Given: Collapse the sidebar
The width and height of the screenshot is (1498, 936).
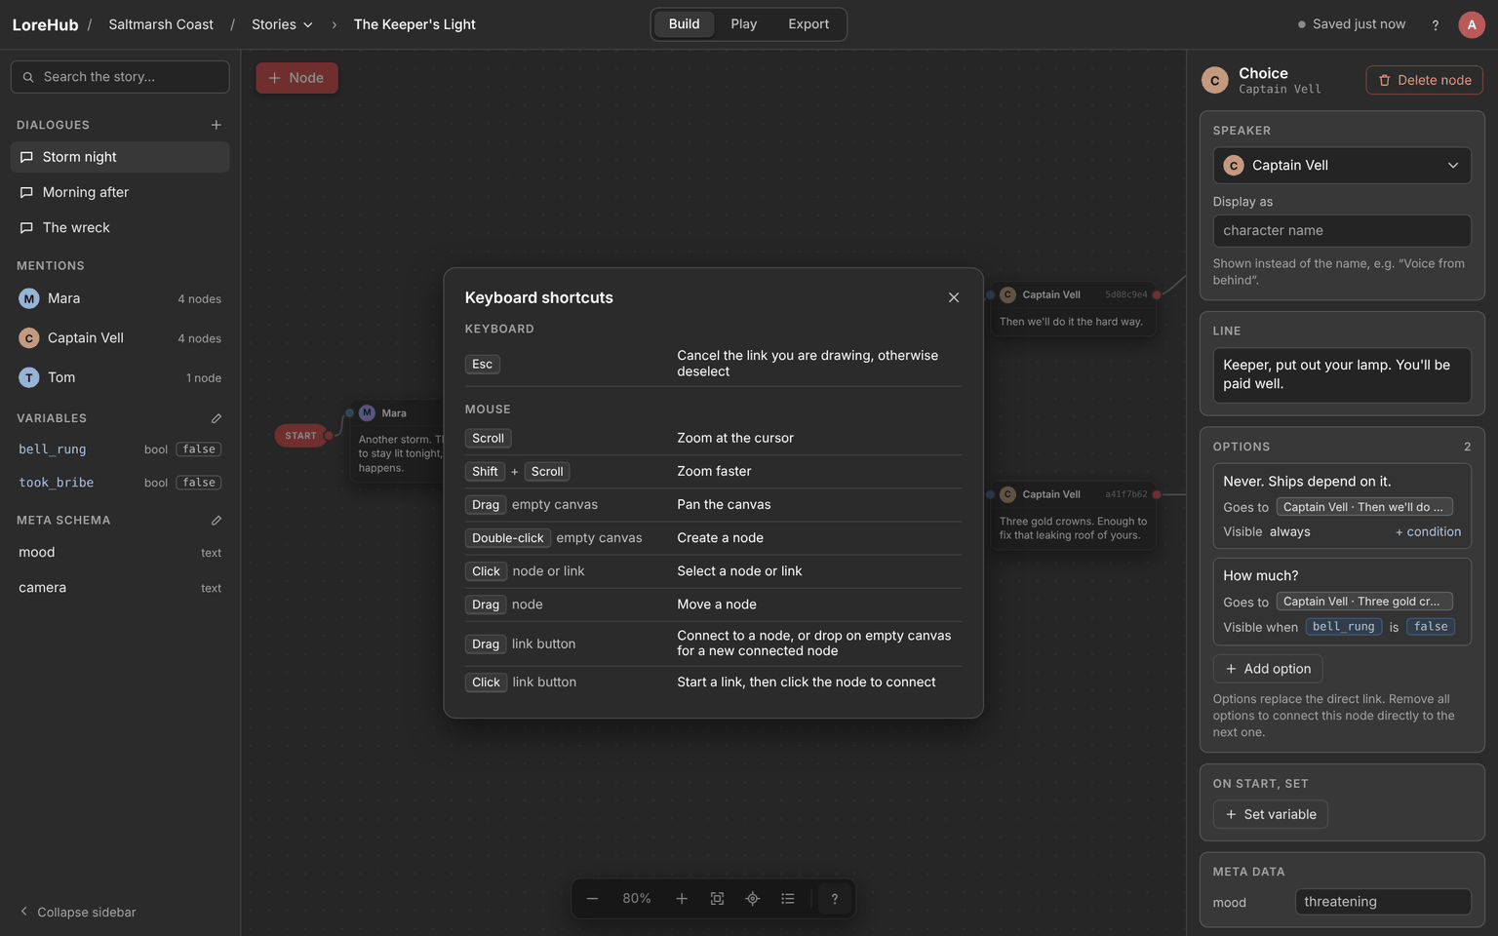Looking at the screenshot, I should click(77, 913).
